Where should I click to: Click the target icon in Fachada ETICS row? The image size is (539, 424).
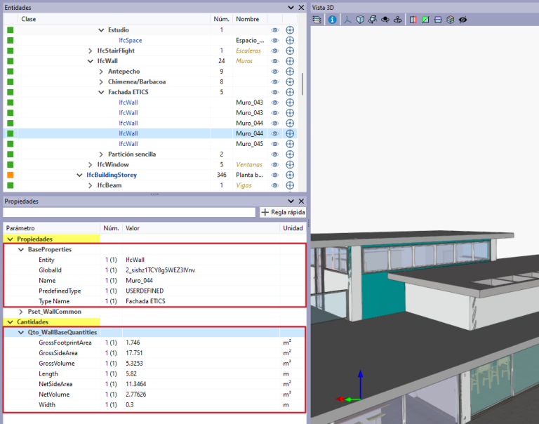tap(290, 92)
